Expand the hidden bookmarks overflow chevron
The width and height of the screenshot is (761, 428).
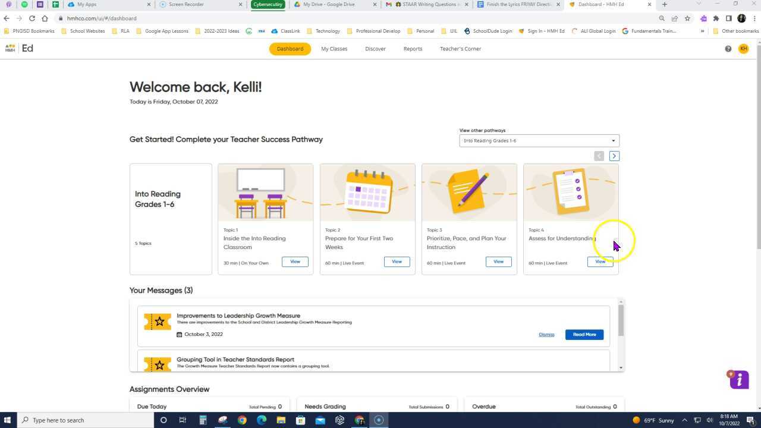click(x=702, y=31)
